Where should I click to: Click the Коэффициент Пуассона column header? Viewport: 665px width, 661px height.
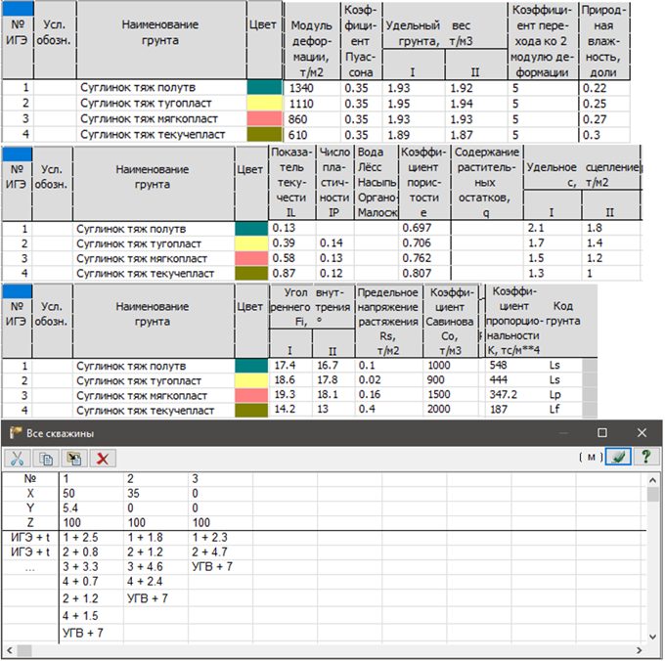(361, 41)
